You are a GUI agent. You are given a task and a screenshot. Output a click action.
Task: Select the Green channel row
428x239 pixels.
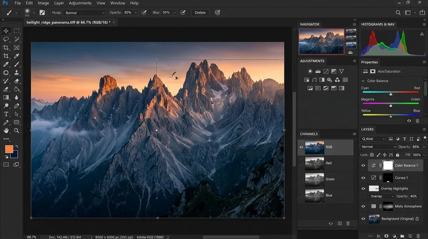(x=325, y=179)
